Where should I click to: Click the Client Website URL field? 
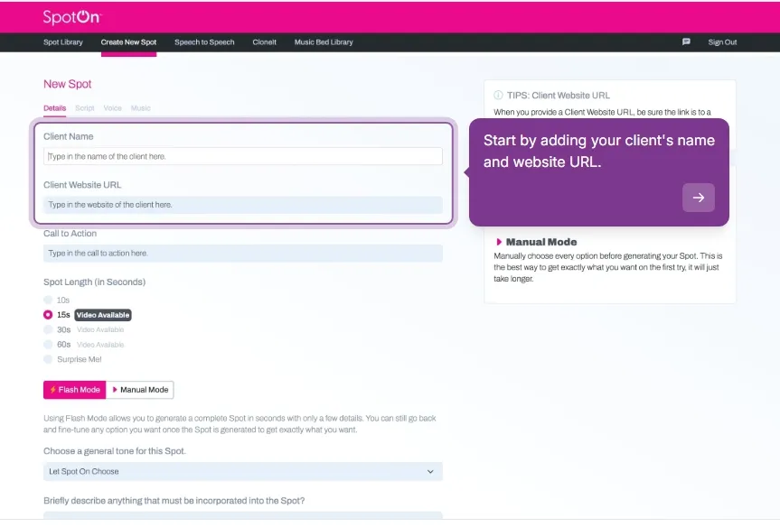(243, 205)
